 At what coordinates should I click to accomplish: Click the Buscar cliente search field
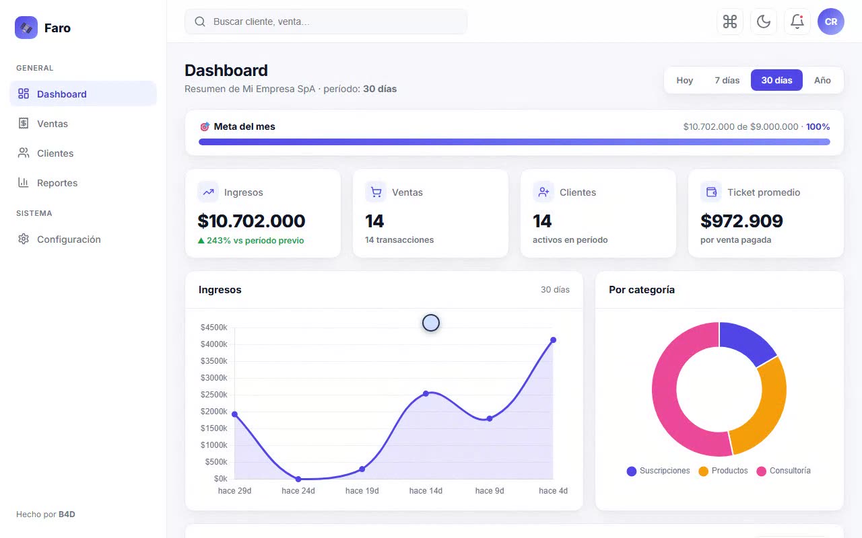click(326, 22)
